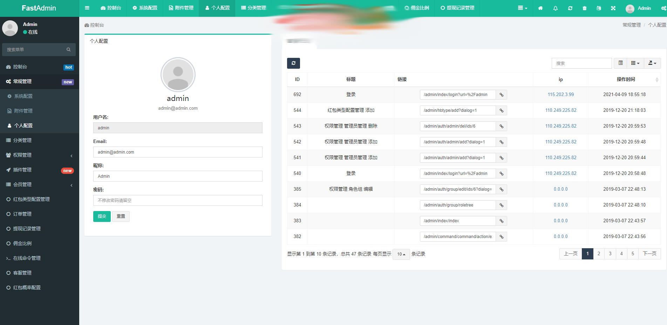The image size is (667, 325).
Task: Click the 提交 submit button
Action: coord(102,216)
